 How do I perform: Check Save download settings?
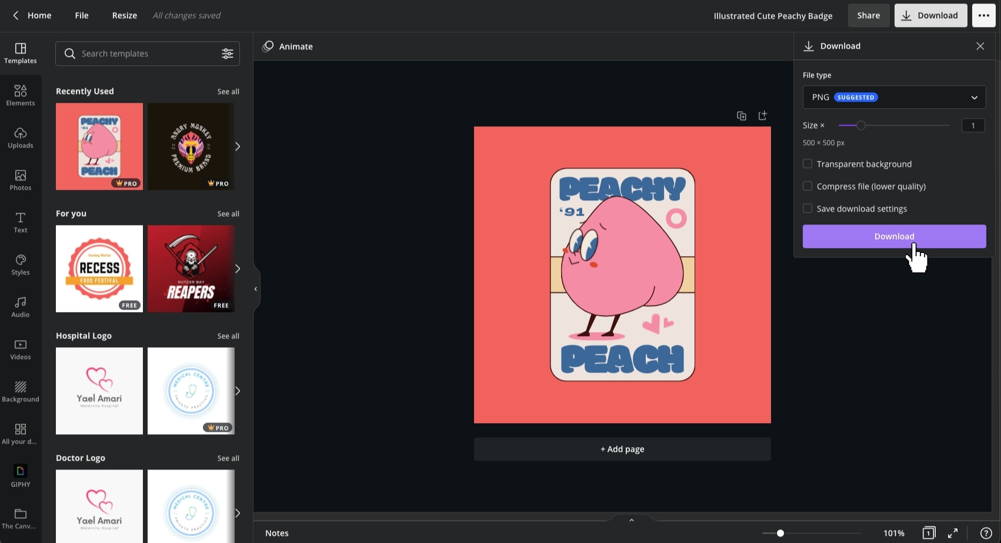point(808,208)
